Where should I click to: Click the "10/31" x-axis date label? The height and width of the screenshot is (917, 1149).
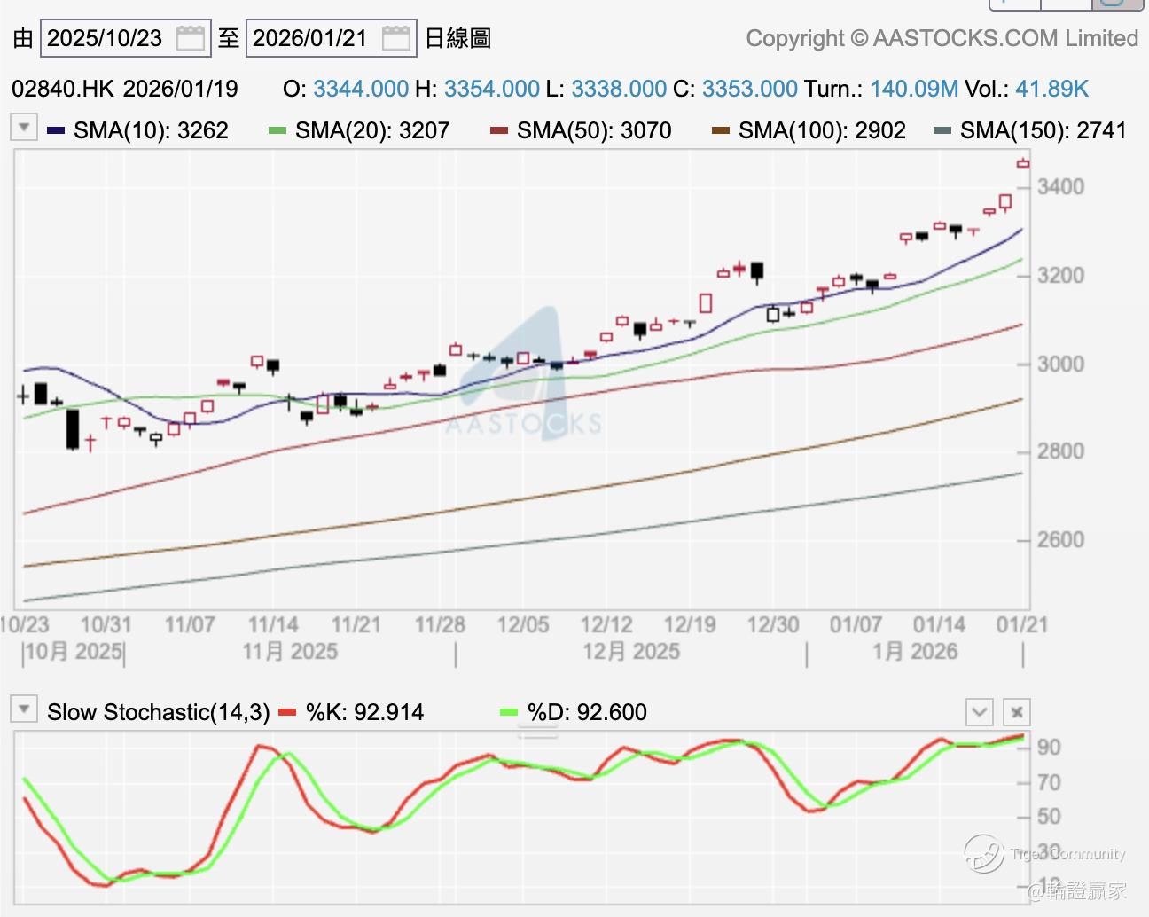click(106, 624)
